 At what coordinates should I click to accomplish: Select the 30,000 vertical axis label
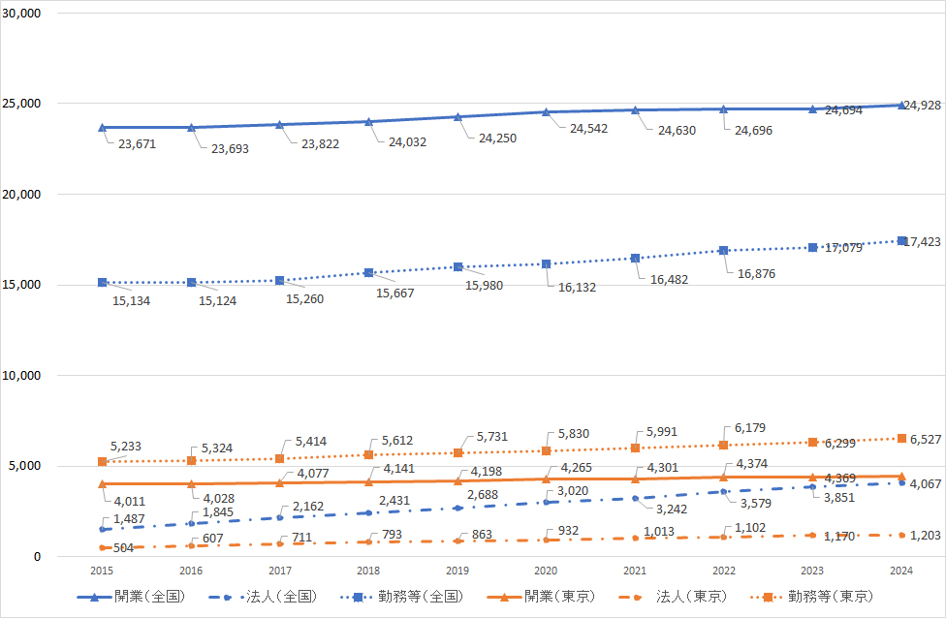pos(34,14)
